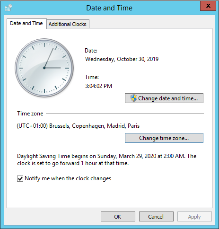The width and height of the screenshot is (219, 229).
Task: Dismiss dialog with the Cancel button
Action: tap(156, 217)
